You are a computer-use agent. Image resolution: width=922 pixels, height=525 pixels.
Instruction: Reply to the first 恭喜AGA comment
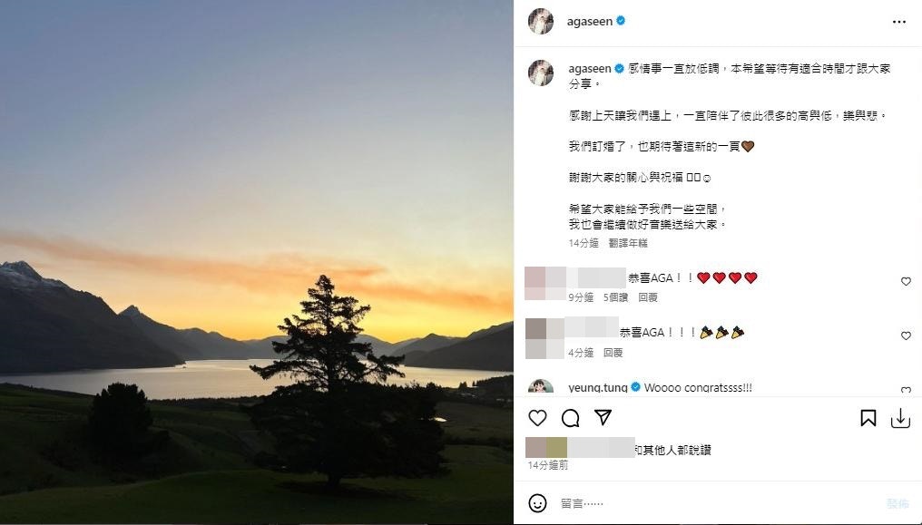point(647,297)
